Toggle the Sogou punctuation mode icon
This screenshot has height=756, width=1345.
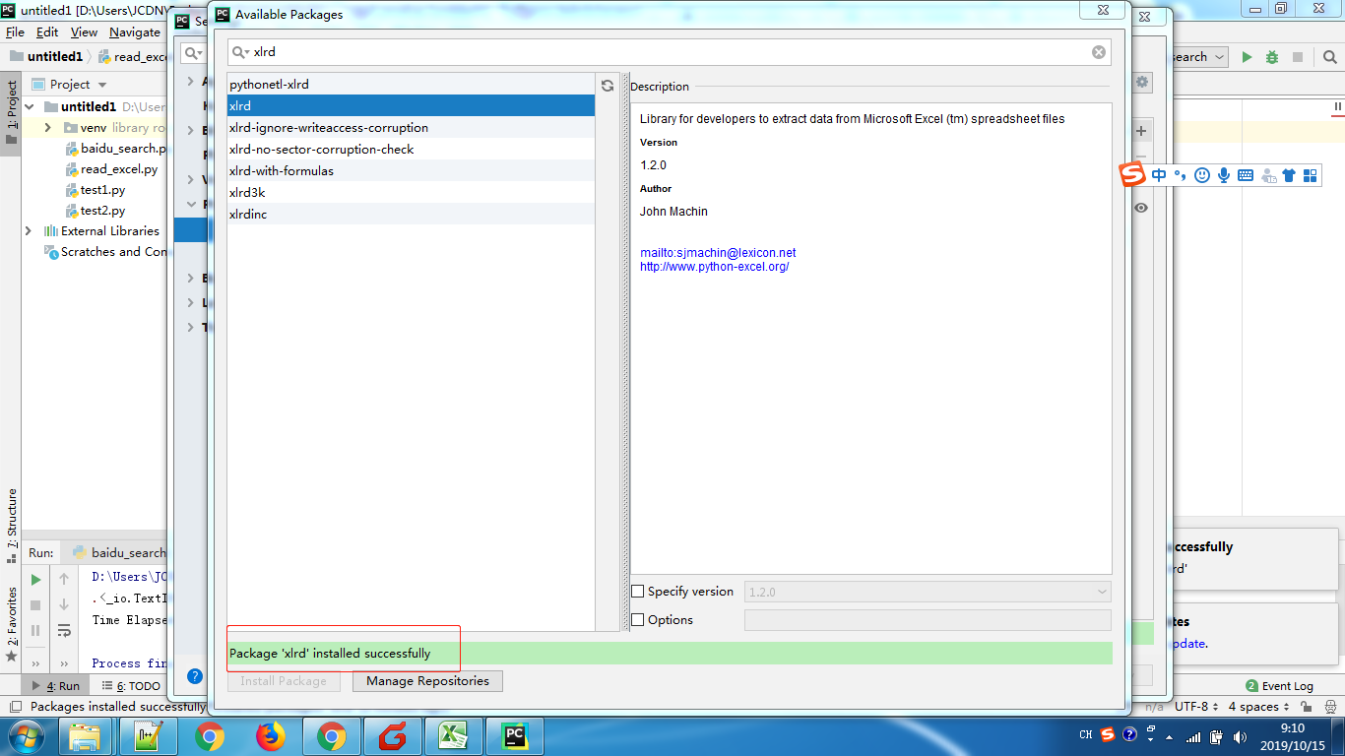click(x=1180, y=175)
